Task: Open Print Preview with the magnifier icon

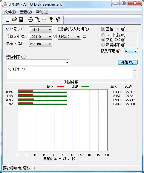Action: 37,20
